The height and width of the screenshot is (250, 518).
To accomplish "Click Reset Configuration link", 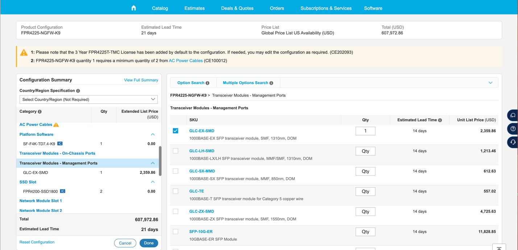I will pyautogui.click(x=37, y=242).
